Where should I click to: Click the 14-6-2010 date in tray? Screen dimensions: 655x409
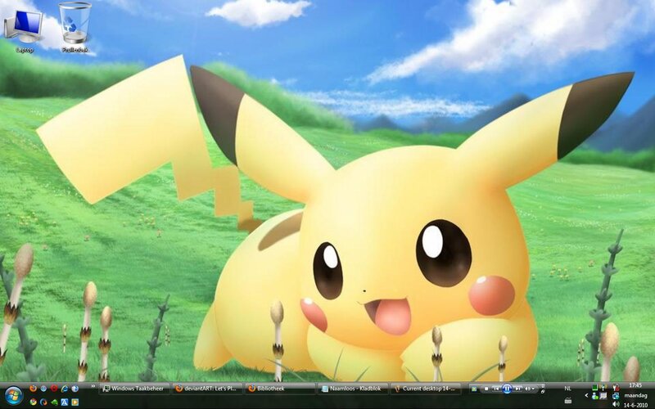point(636,405)
